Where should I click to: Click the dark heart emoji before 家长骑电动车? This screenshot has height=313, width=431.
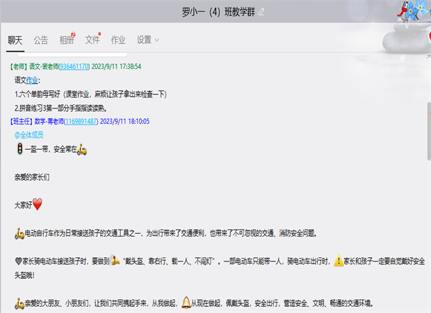19,262
